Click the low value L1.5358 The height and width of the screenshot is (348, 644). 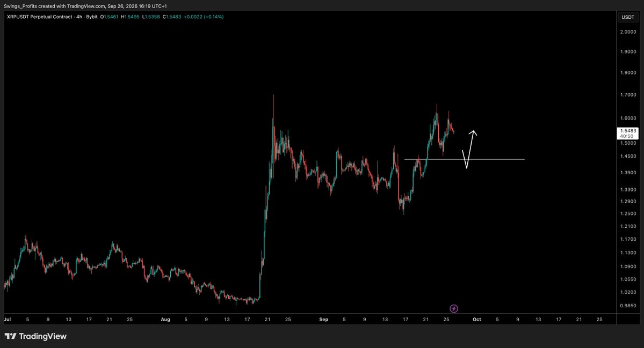(151, 17)
